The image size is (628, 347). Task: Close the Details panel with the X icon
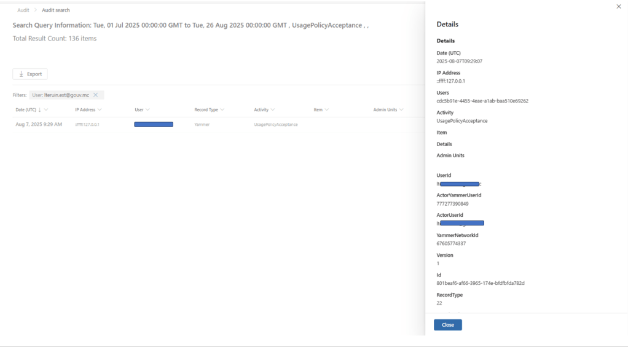(618, 6)
